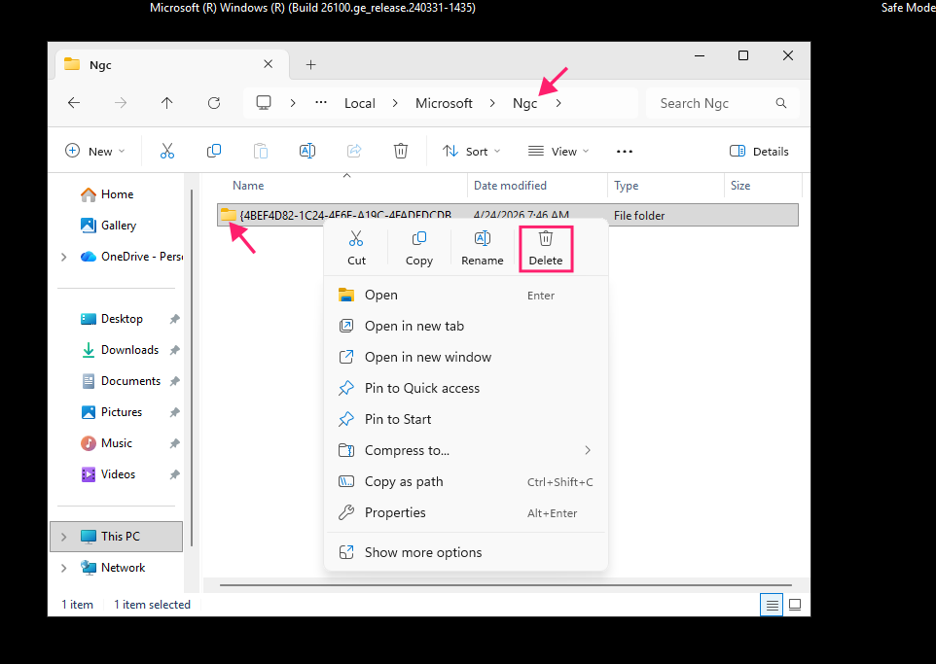
Task: Click the horizontal scrollbar in file list
Action: click(x=506, y=585)
